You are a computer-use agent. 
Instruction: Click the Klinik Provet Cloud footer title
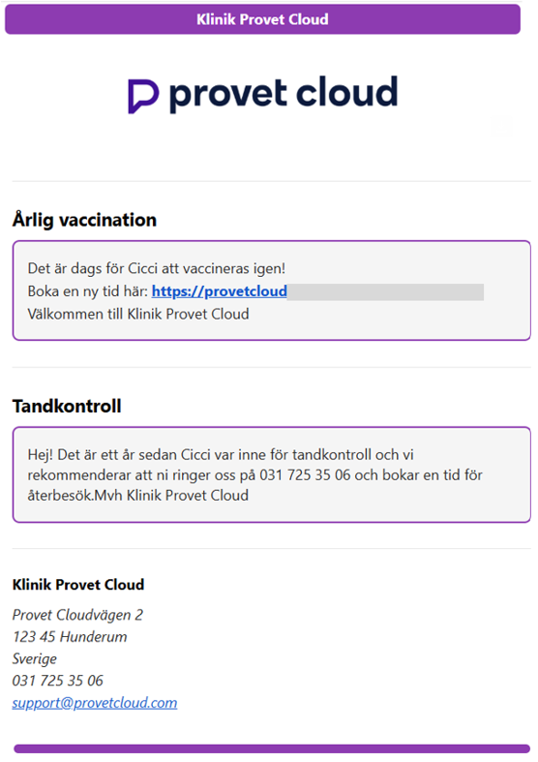point(78,585)
